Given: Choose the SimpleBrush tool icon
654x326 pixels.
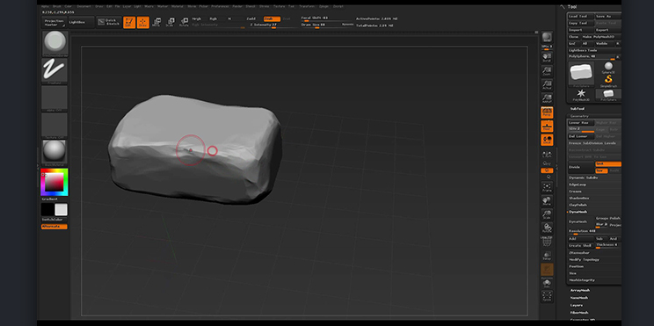Looking at the screenshot, I should (608, 79).
